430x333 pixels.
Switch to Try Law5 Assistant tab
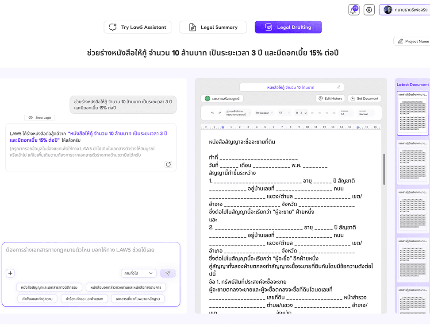pos(138,27)
